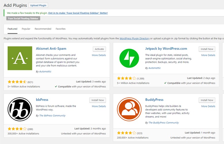Click Jetpack's '5+ Million Active Installations' text
Screen dimensions: 224x144
[x=133, y=83]
